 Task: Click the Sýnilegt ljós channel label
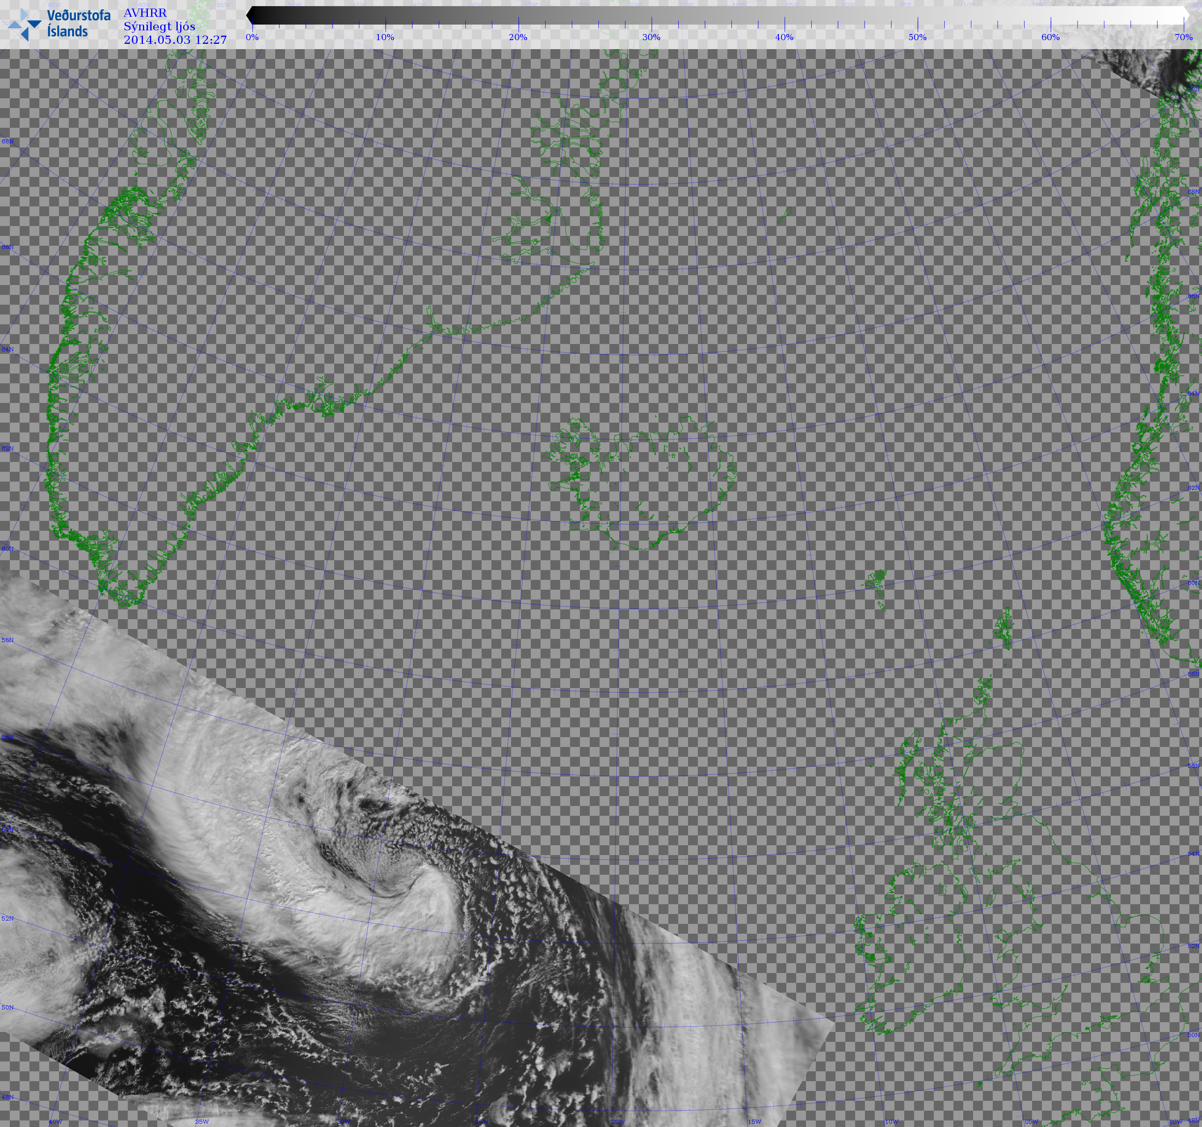click(159, 26)
